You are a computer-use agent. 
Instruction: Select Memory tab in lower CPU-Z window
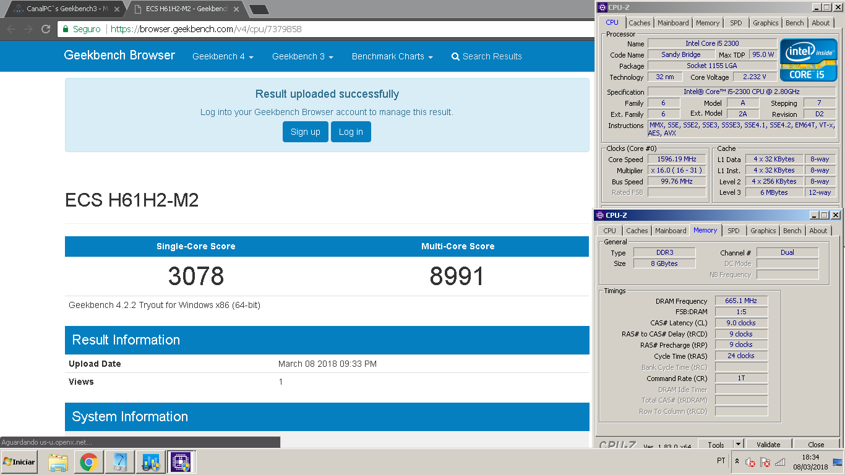pyautogui.click(x=705, y=230)
